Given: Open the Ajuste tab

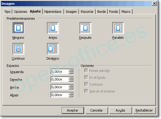Looking at the screenshot, I should coord(35,11).
